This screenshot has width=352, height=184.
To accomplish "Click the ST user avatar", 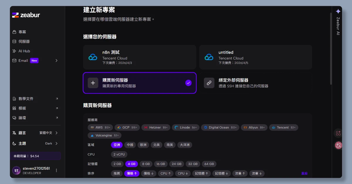I will pos(16,170).
